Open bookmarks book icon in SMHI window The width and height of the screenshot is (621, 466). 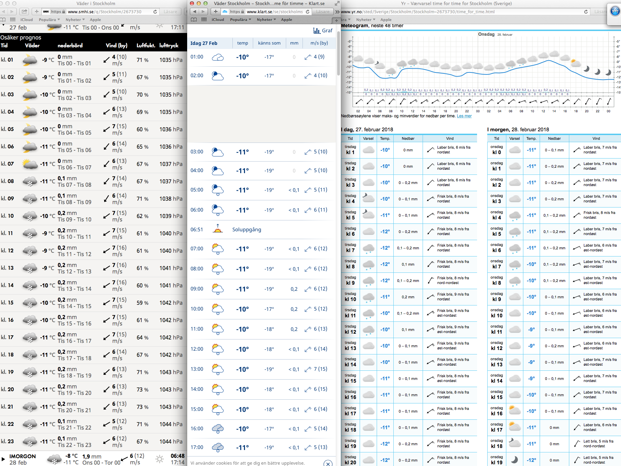coord(3,20)
